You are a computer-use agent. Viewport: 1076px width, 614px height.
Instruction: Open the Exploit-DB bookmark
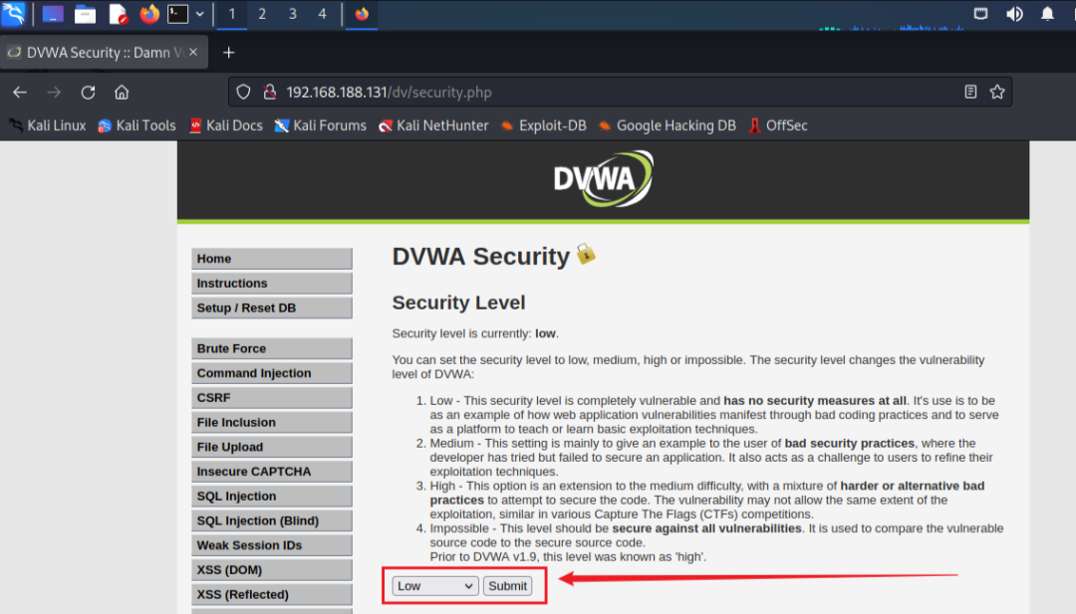544,125
